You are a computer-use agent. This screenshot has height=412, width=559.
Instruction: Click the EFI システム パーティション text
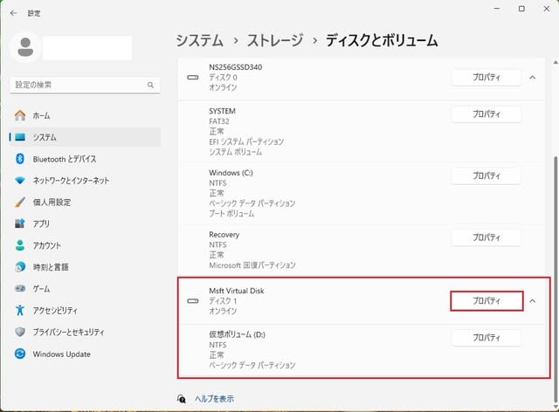point(246,141)
